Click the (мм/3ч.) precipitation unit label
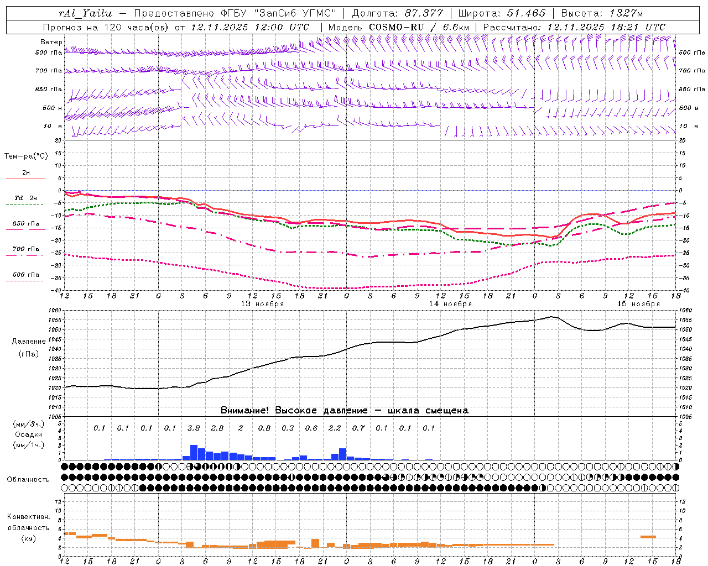Viewport: 708px width, 566px height. (x=29, y=424)
